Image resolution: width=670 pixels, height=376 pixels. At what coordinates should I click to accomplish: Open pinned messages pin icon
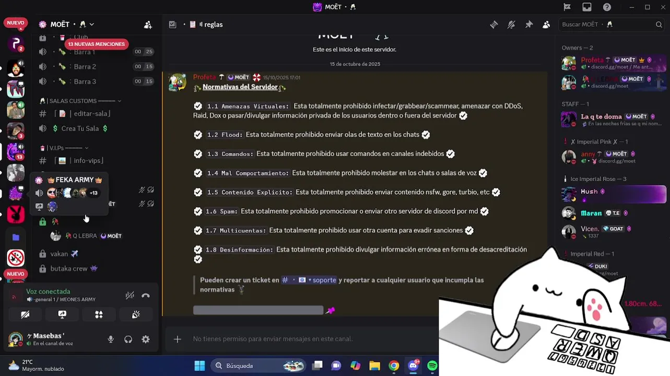click(x=529, y=25)
